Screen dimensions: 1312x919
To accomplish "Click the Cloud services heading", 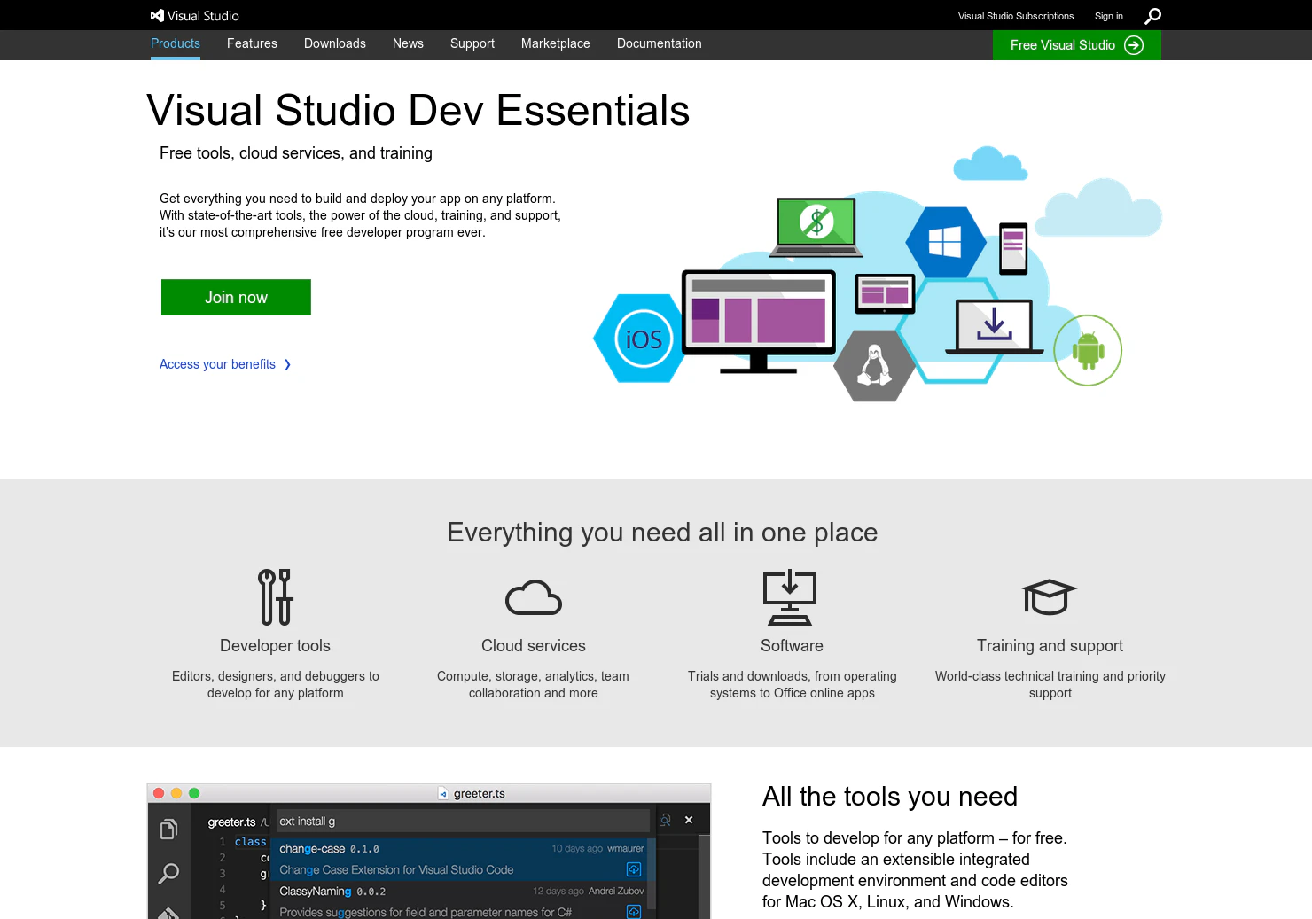I will 534,646.
